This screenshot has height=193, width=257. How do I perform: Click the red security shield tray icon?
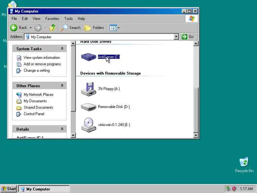click(234, 188)
